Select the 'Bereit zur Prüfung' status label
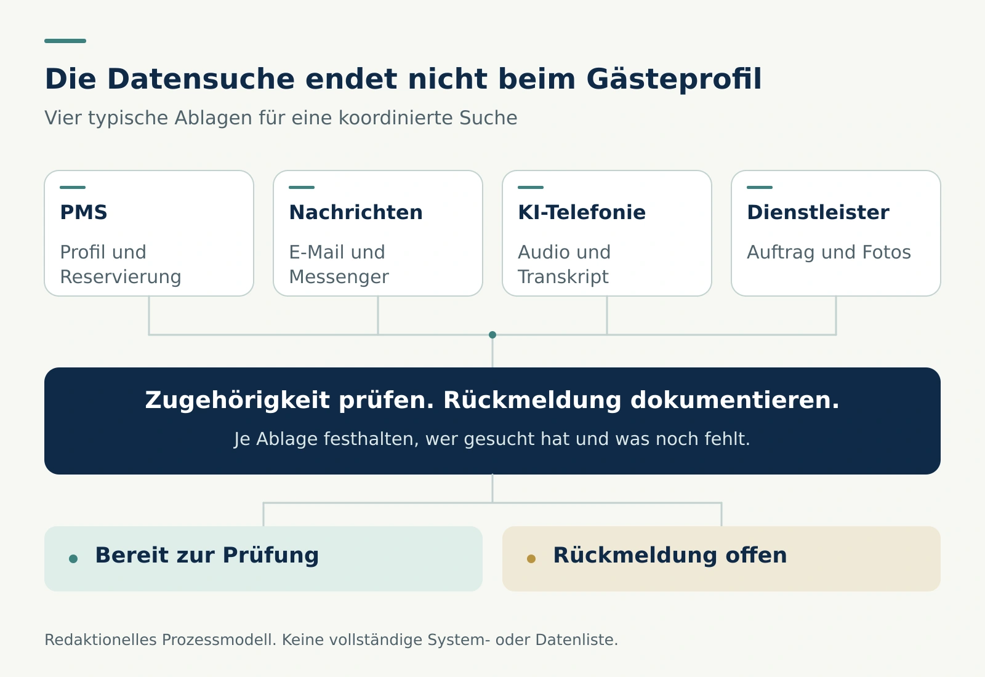985x677 pixels. (207, 556)
